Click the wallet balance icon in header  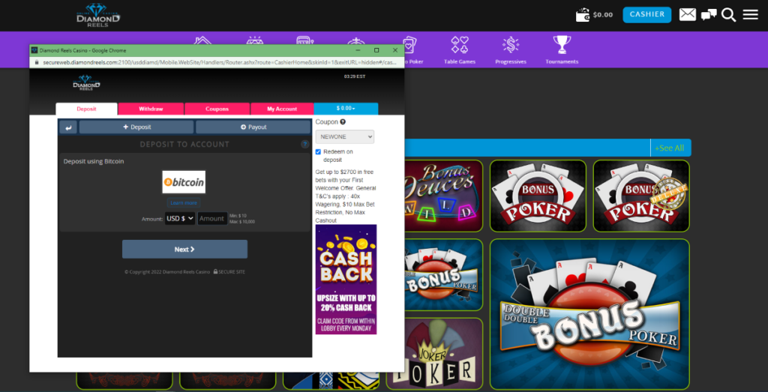582,15
